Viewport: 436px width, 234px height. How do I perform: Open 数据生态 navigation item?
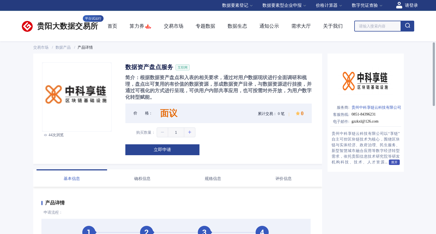point(237,26)
